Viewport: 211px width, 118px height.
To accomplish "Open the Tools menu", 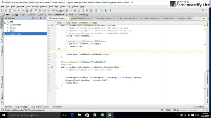I will pos(62,7).
